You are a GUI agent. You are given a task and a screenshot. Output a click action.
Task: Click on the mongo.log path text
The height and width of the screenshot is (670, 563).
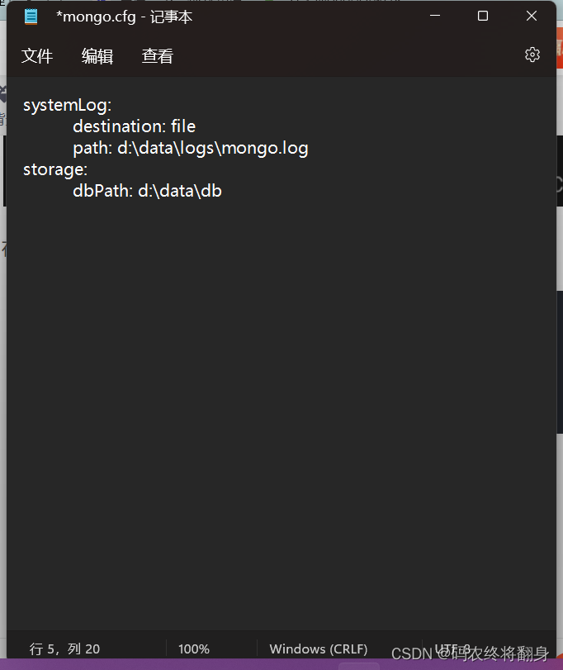pyautogui.click(x=265, y=148)
